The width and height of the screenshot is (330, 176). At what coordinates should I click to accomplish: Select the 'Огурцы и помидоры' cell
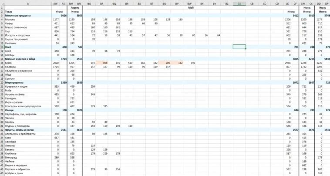click(x=28, y=126)
